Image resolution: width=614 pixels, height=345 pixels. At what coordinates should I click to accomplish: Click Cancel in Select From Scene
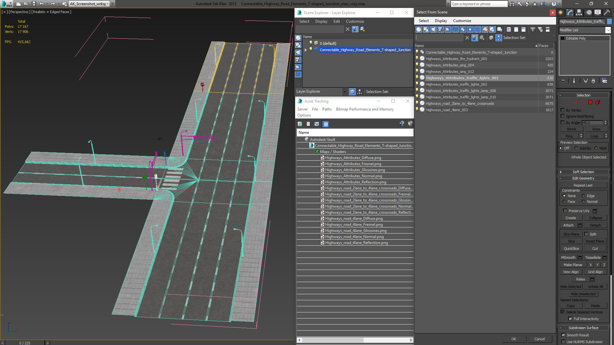tap(539, 339)
